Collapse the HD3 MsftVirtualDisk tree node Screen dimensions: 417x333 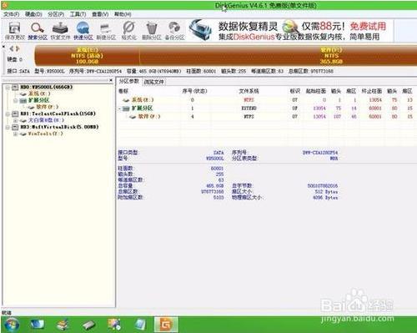pos(8,127)
